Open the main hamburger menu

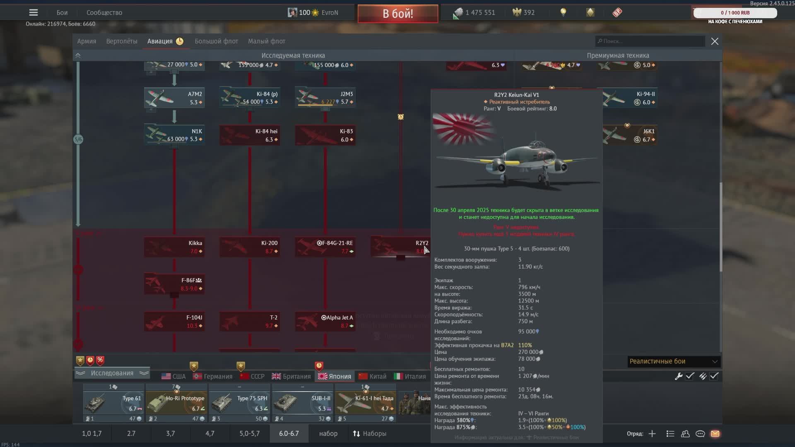click(x=34, y=12)
